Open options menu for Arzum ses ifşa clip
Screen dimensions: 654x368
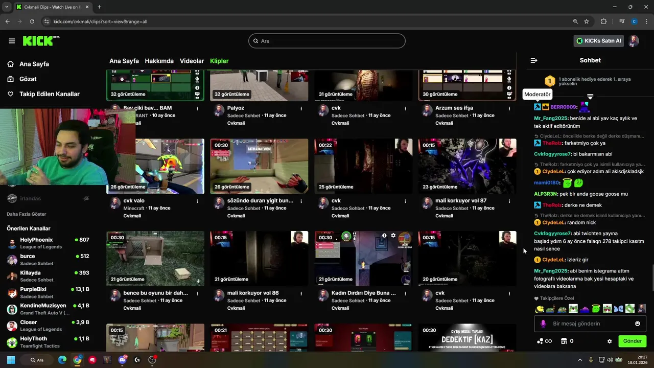point(509,108)
